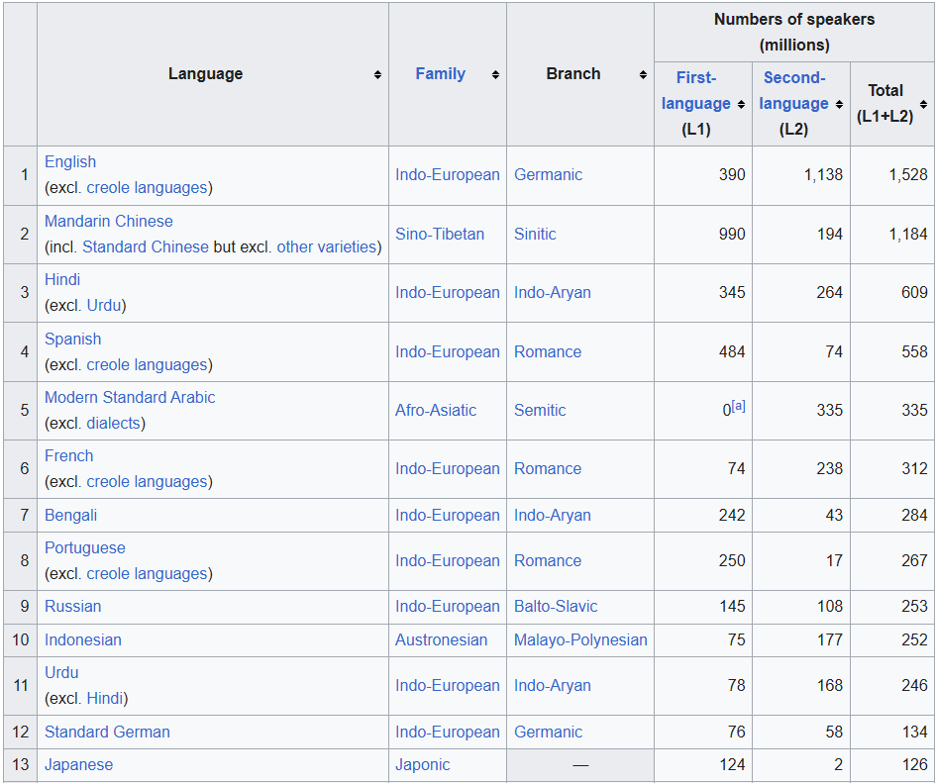Open creole languages link under English

147,187
